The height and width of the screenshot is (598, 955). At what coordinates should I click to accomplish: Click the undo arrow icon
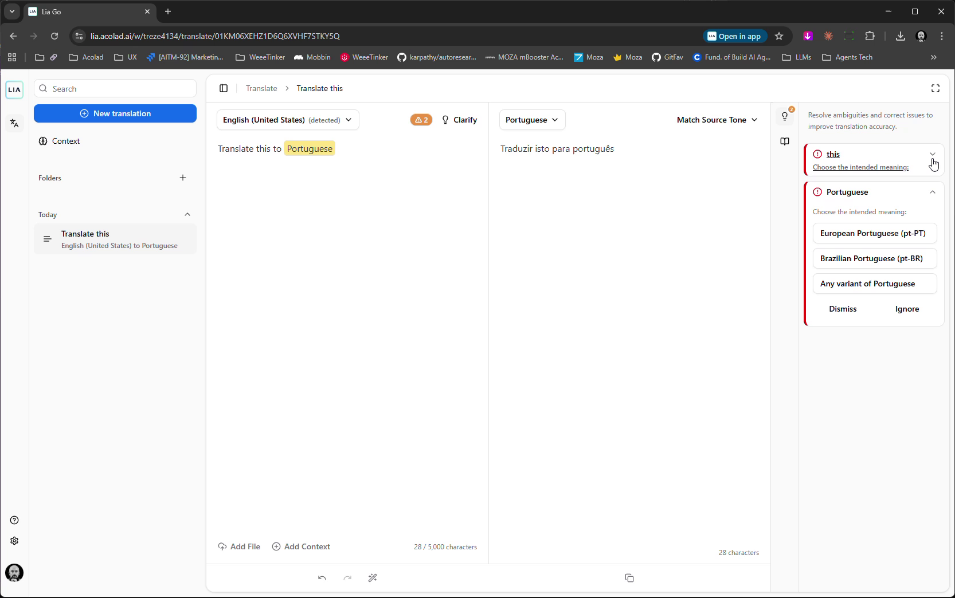coord(322,578)
